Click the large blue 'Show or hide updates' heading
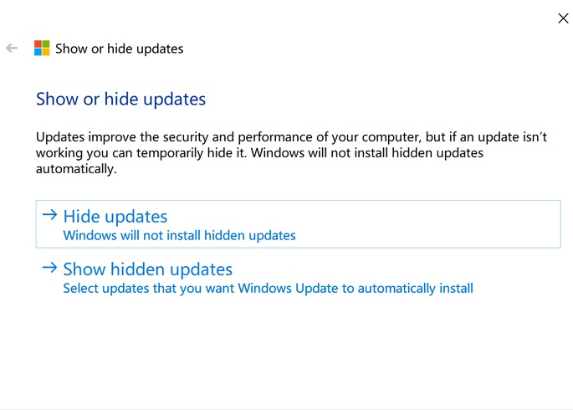Image resolution: width=573 pixels, height=410 pixels. pos(120,100)
